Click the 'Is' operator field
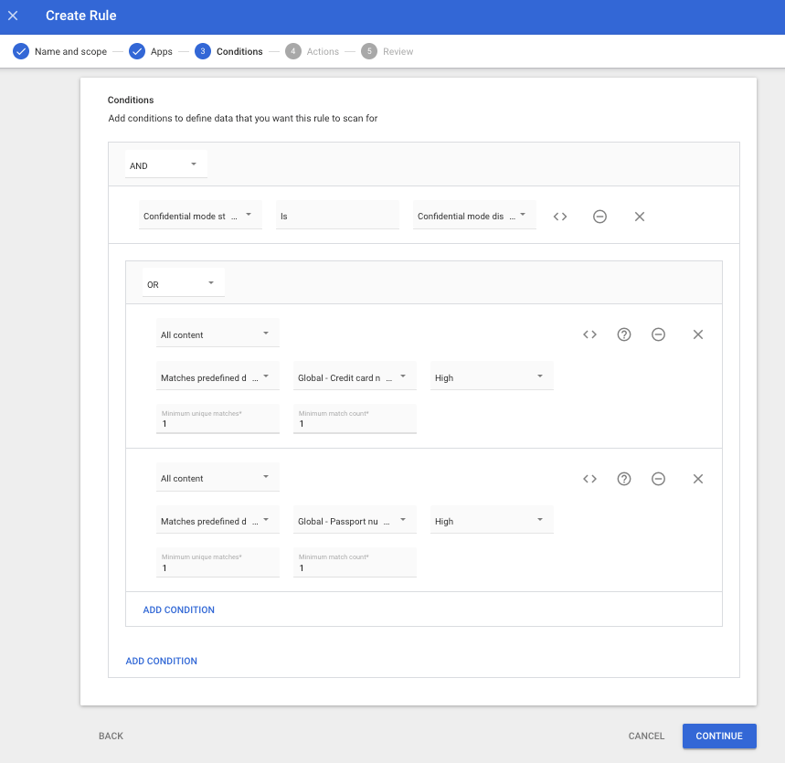 [337, 216]
